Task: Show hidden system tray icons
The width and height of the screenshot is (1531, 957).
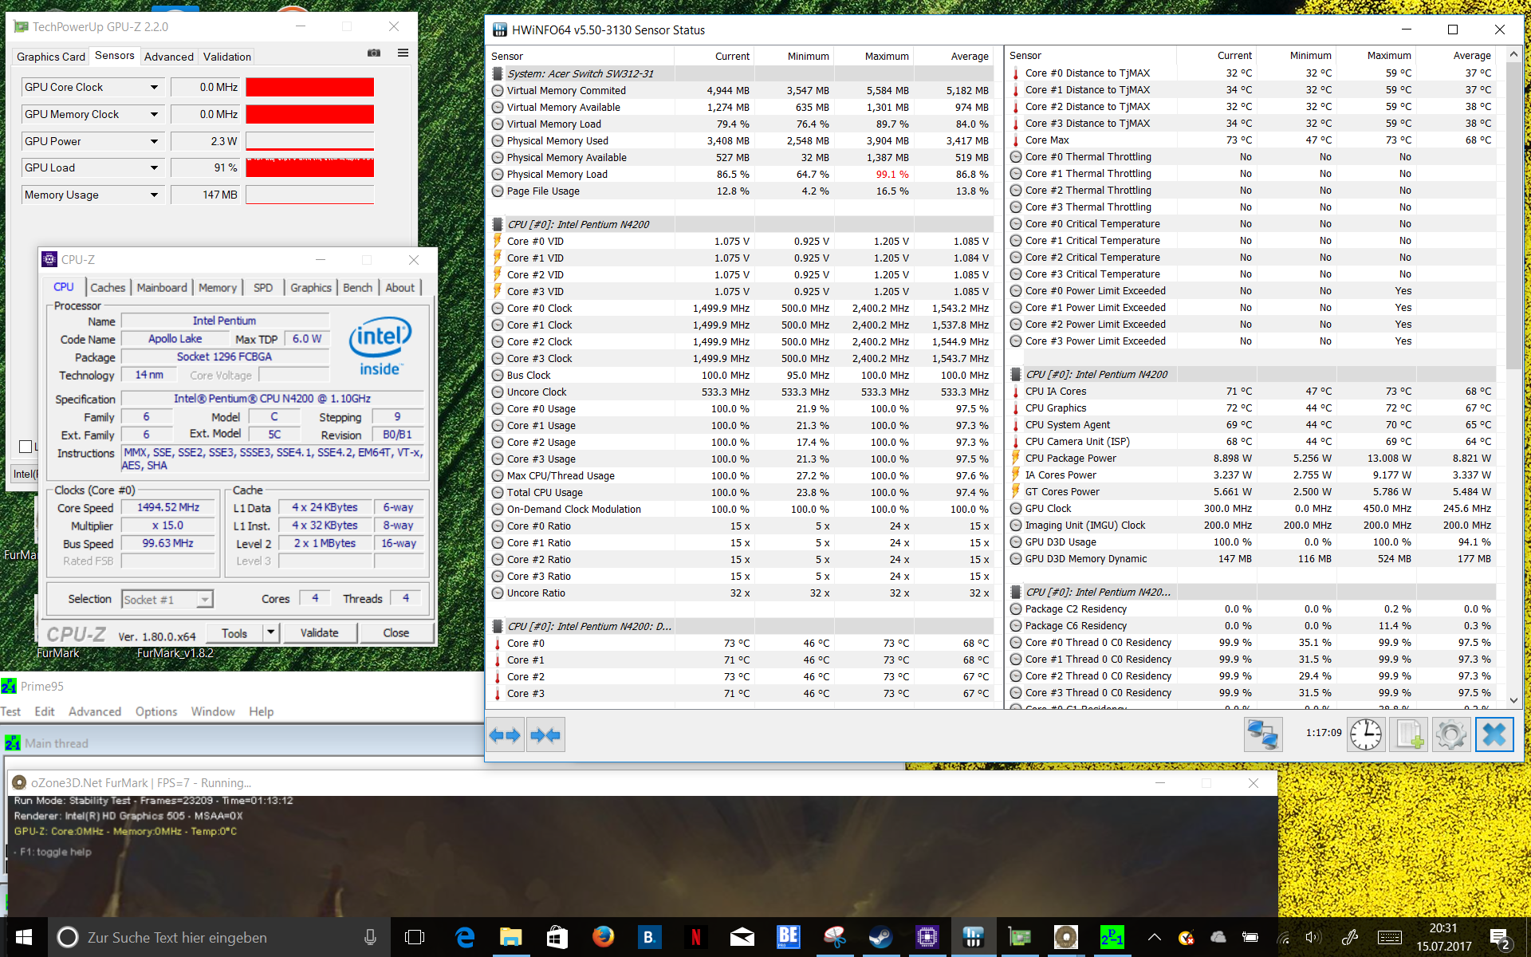Action: click(1154, 937)
